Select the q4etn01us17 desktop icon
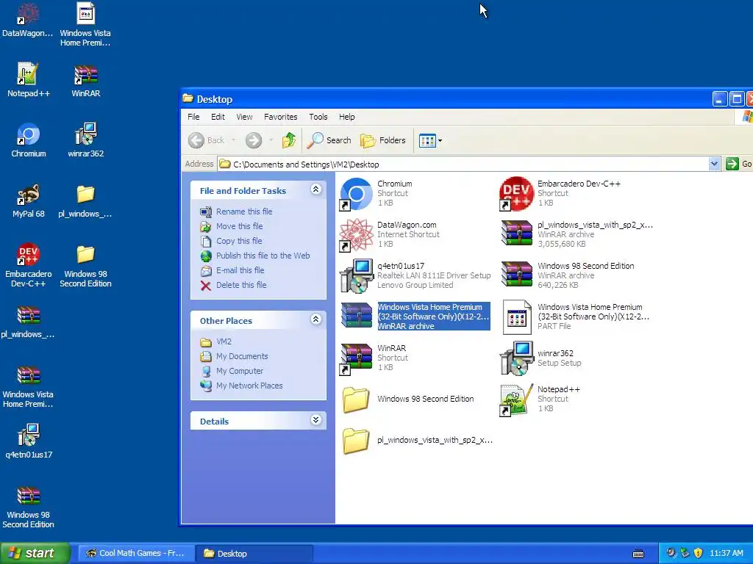Viewport: 753px width, 564px height. [29, 441]
